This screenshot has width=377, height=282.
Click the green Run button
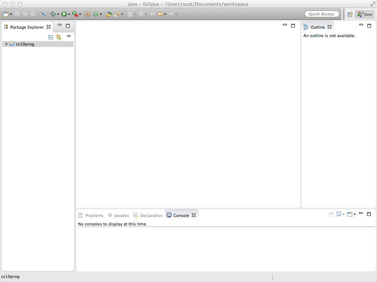coord(64,14)
